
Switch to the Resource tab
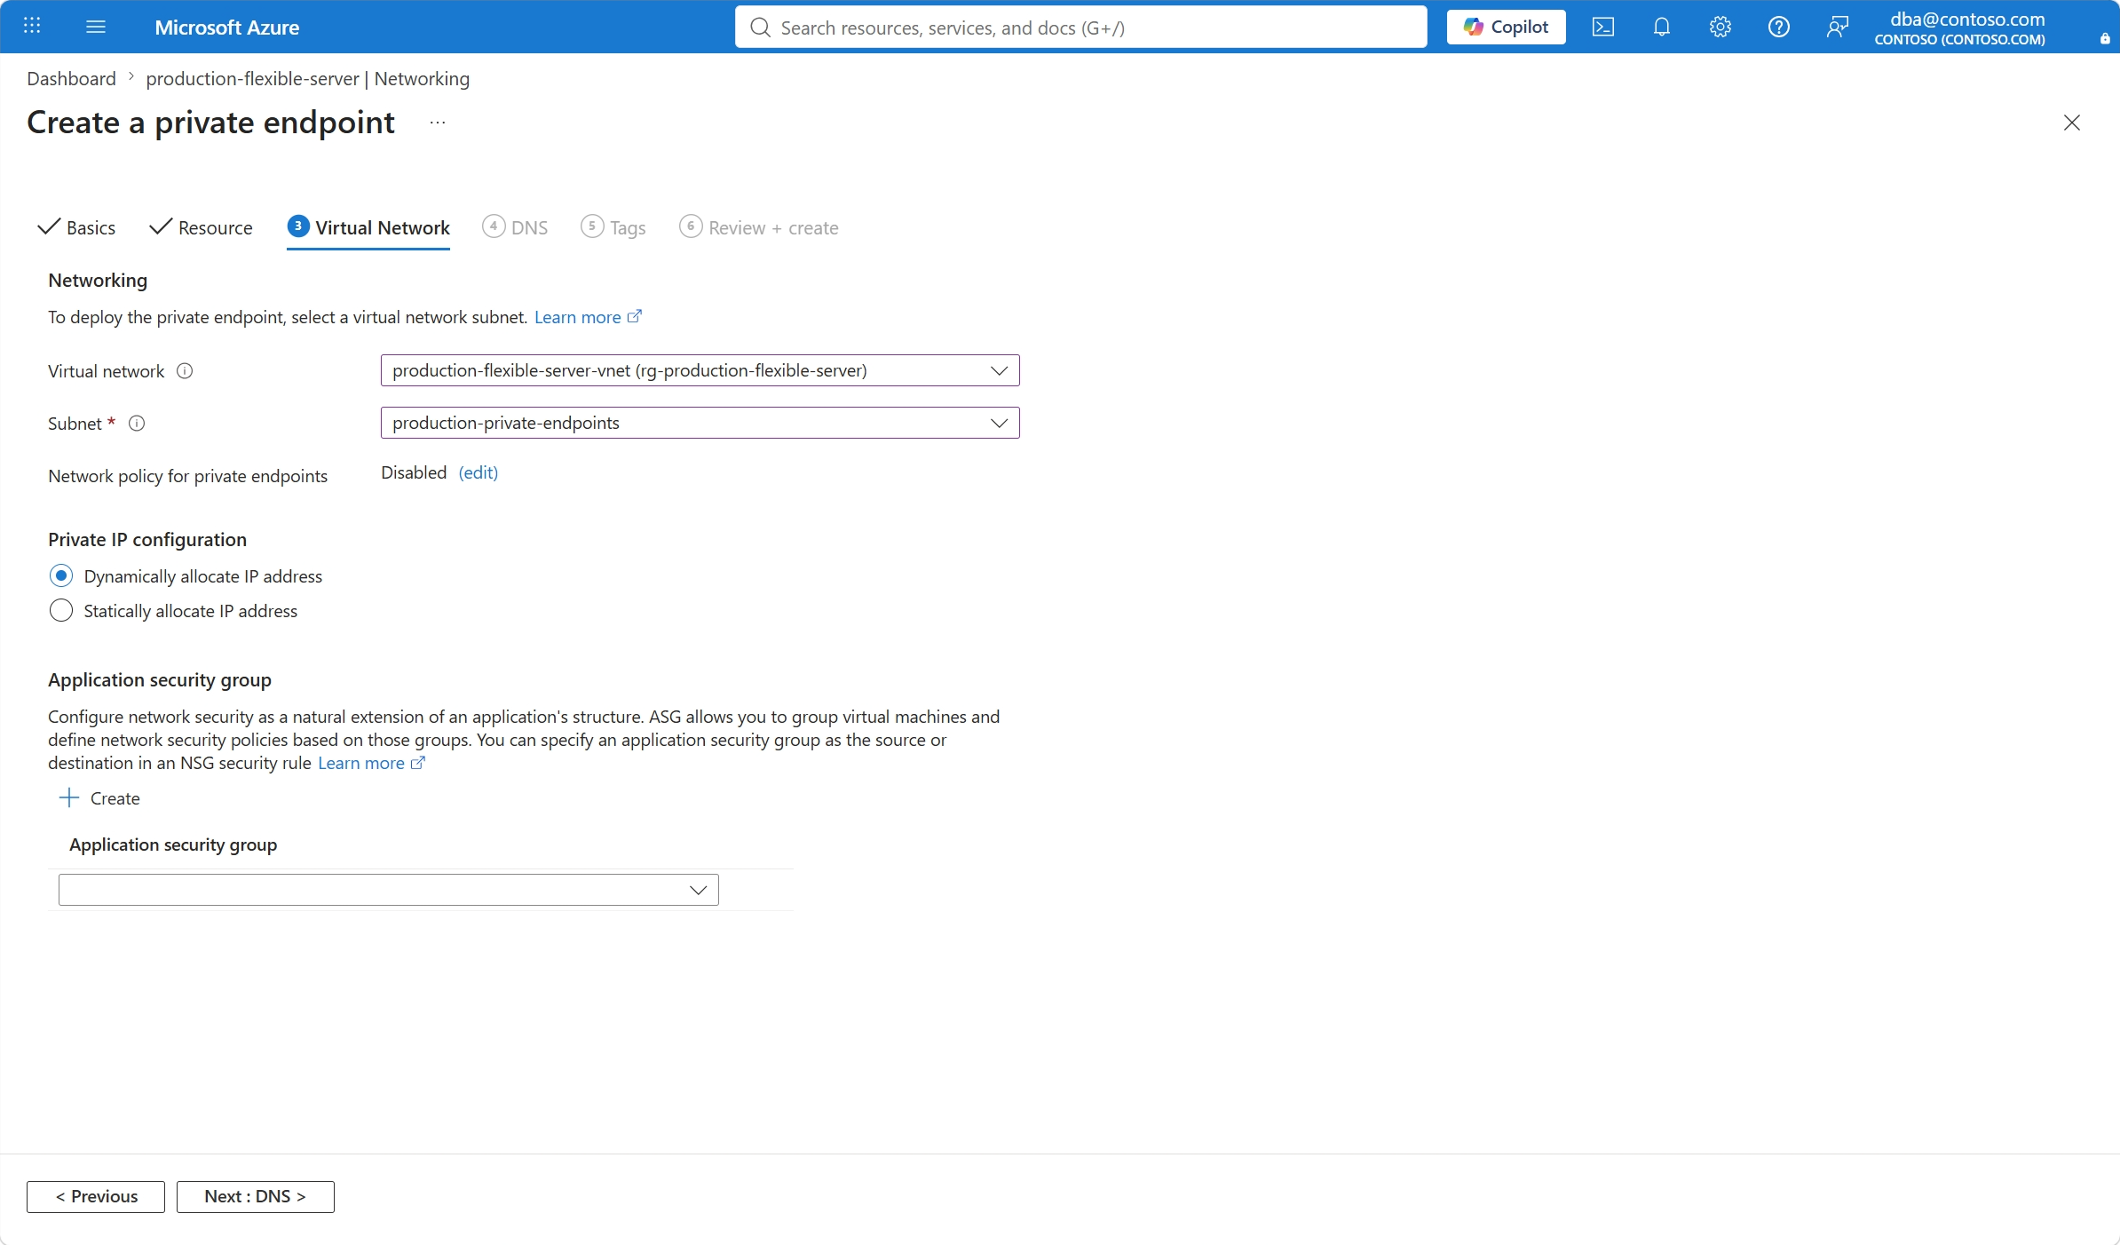click(x=202, y=227)
